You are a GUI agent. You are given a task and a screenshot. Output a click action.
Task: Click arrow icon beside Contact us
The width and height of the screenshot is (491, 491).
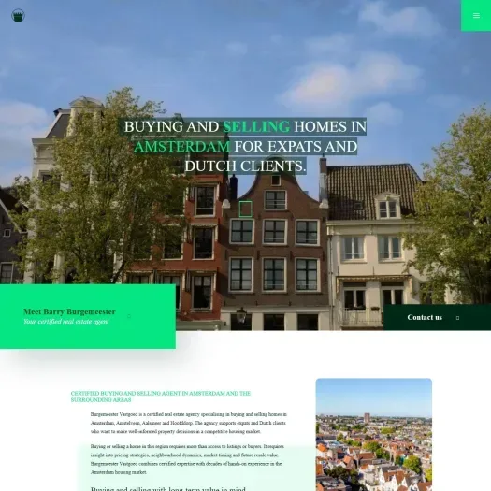click(458, 318)
